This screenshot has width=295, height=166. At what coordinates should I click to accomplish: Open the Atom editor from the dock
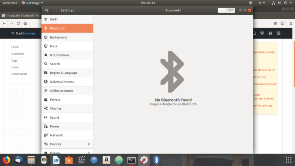[x=119, y=160]
